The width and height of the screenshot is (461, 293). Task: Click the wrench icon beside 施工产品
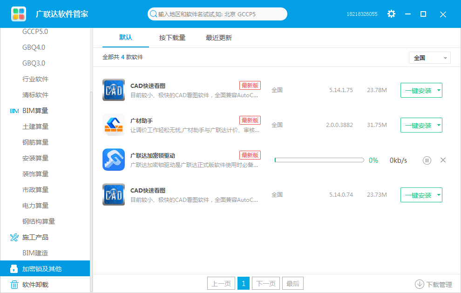[x=14, y=237]
